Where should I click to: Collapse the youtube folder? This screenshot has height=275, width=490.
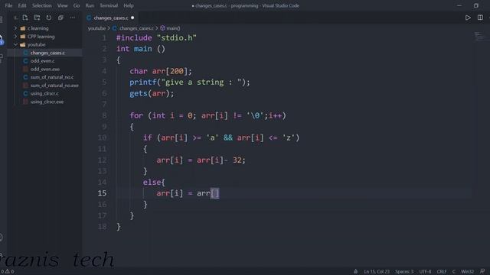(x=15, y=44)
